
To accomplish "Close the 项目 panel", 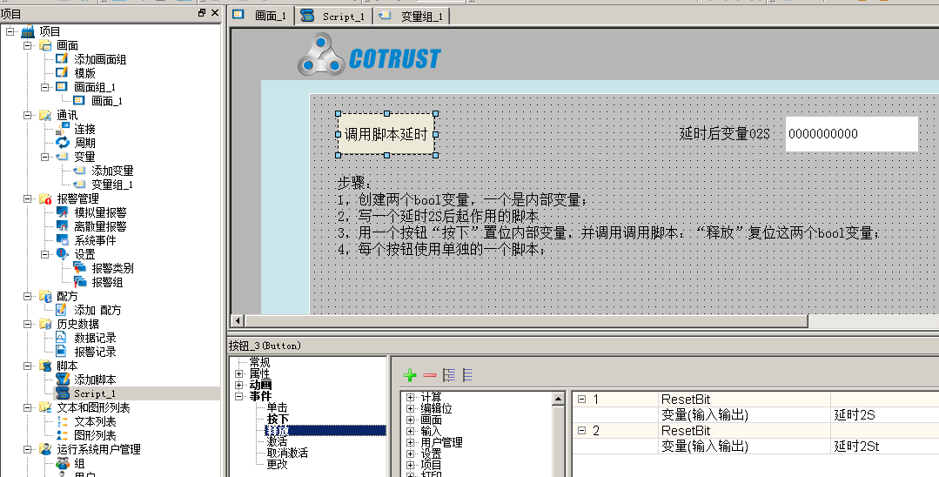I will click(x=215, y=12).
